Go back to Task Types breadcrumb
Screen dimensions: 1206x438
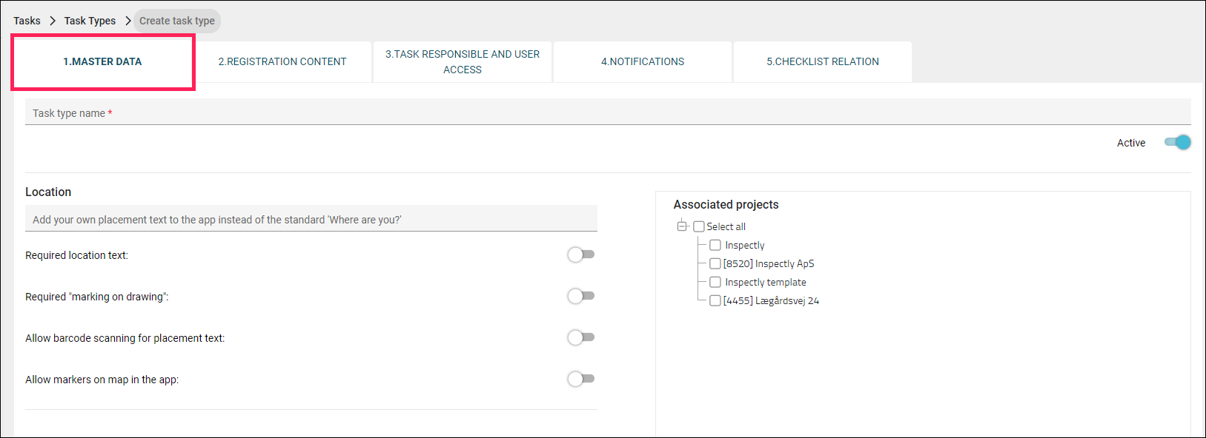tap(90, 21)
